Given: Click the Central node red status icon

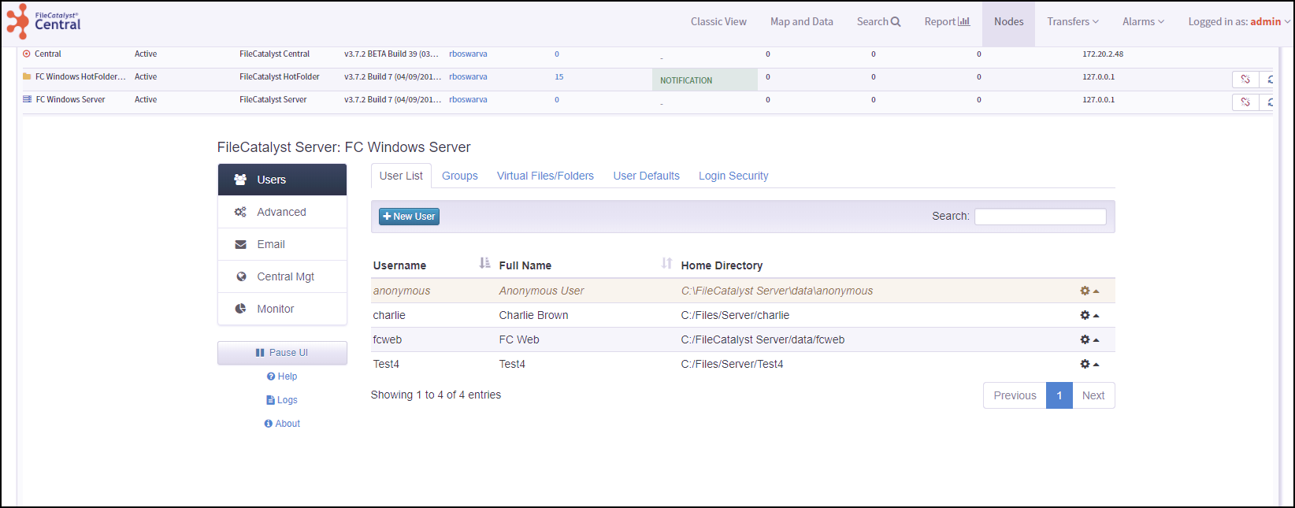Looking at the screenshot, I should (x=27, y=54).
